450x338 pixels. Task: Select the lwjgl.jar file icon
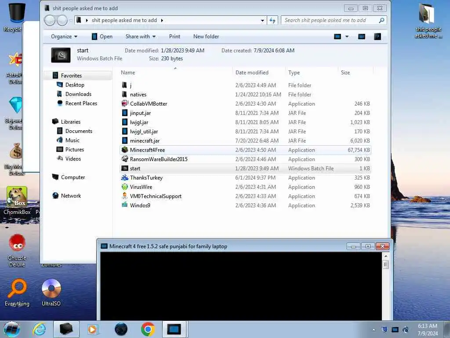tap(124, 122)
